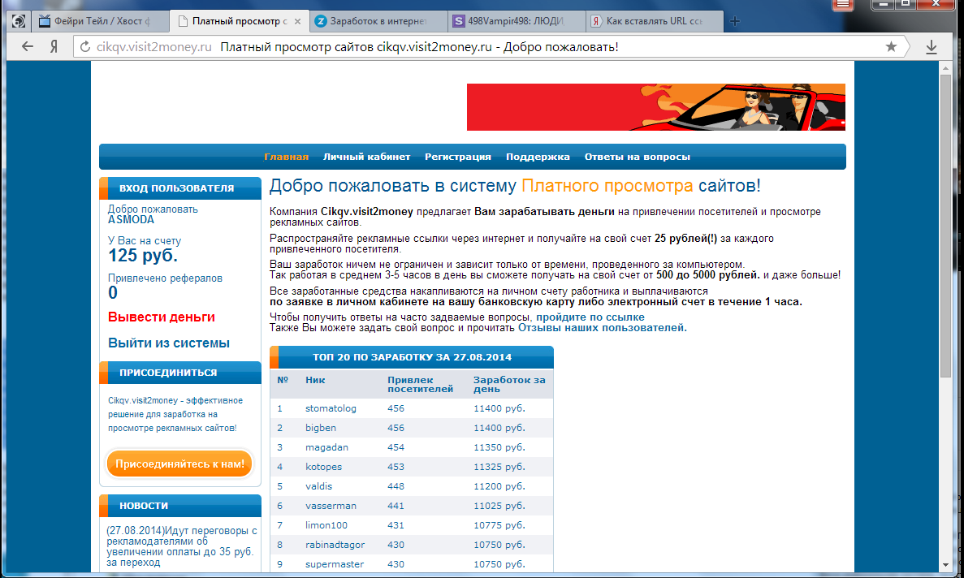Click the 'НОВОСТИ' panel header

(x=180, y=506)
